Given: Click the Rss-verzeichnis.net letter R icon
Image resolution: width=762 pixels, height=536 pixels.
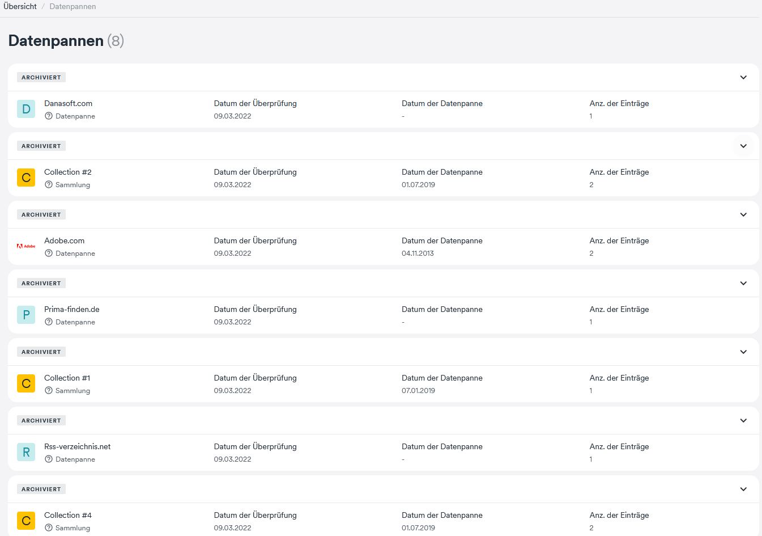Looking at the screenshot, I should (x=26, y=452).
